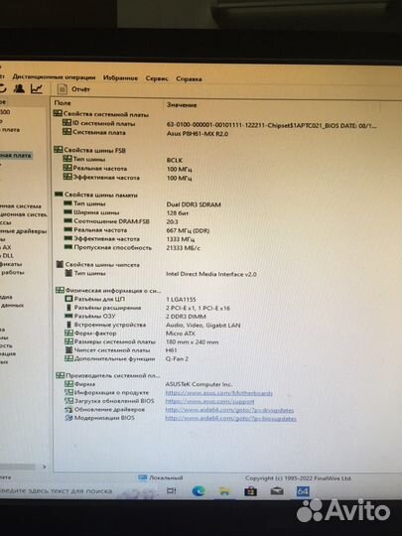Select the 667 МГц (DDR) value

(188, 230)
